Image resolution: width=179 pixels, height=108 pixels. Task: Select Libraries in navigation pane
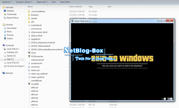9,25
